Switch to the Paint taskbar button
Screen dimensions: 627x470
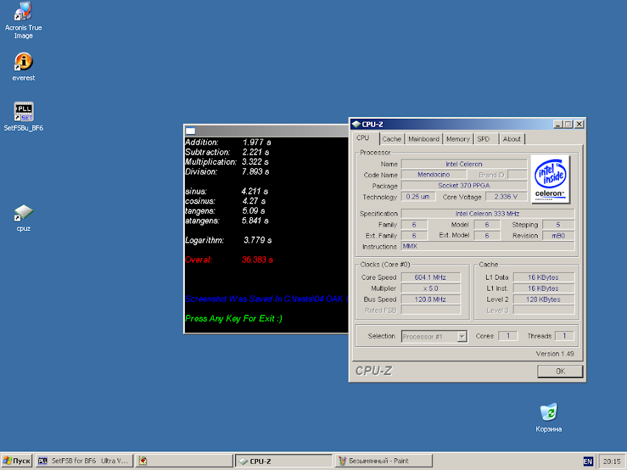pyautogui.click(x=384, y=461)
